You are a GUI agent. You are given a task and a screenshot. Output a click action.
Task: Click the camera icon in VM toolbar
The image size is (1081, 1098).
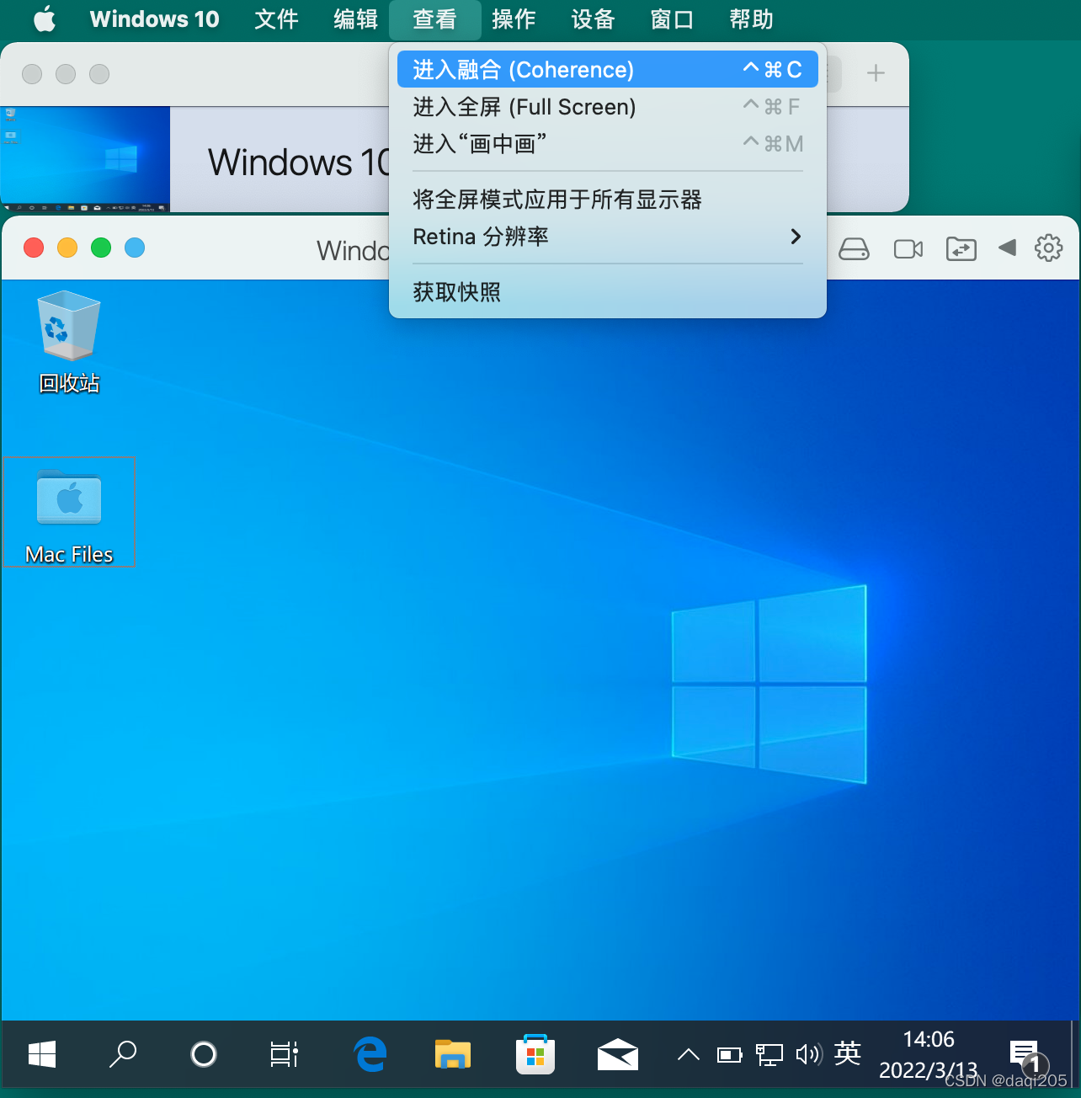point(908,248)
